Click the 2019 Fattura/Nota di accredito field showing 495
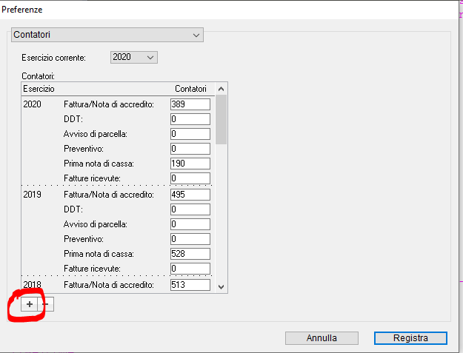The height and width of the screenshot is (353, 463). (190, 195)
